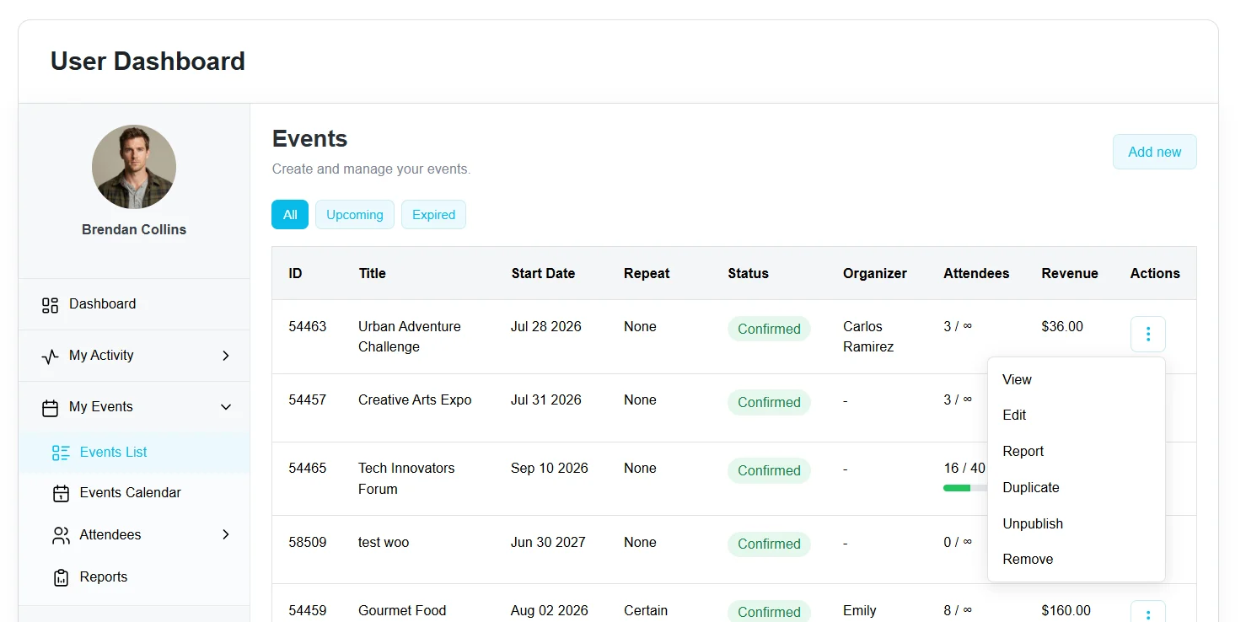Image resolution: width=1246 pixels, height=622 pixels.
Task: Click the Events Calendar icon
Action: [x=61, y=494]
